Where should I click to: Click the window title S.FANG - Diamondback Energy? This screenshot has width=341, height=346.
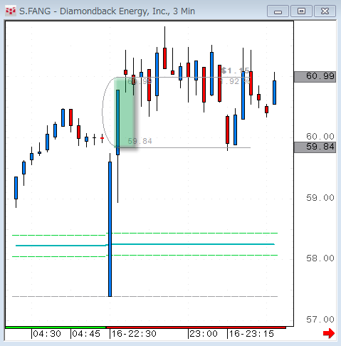[107, 11]
